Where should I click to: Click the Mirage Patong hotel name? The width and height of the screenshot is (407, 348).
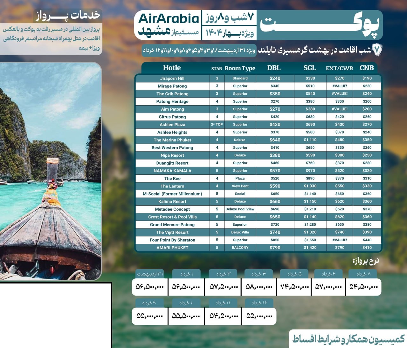tap(172, 86)
